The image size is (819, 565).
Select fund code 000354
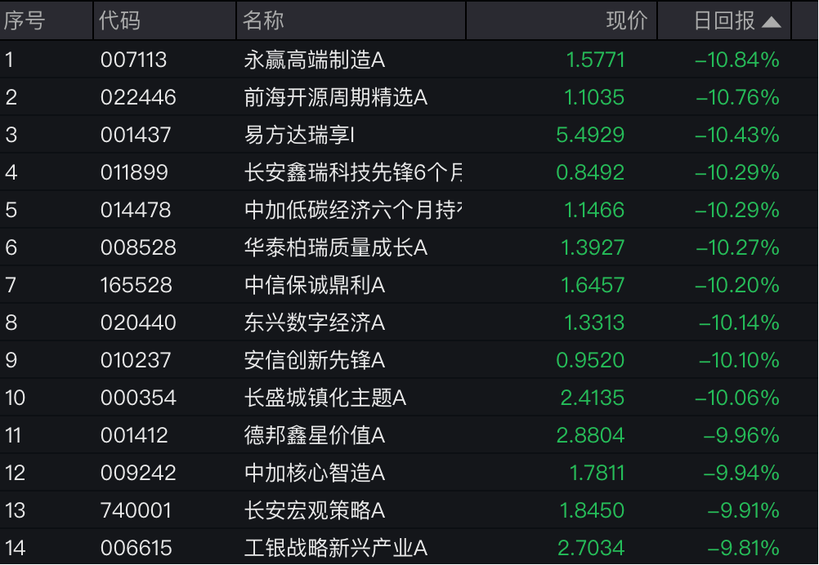click(138, 398)
